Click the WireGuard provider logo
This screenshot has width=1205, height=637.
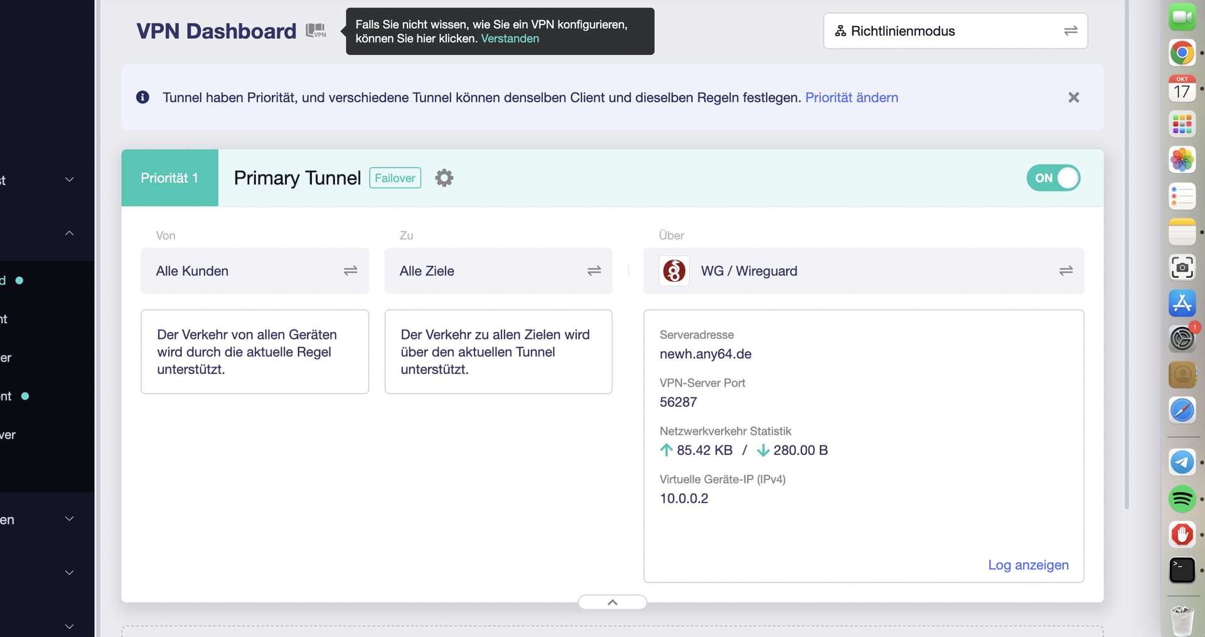point(674,271)
